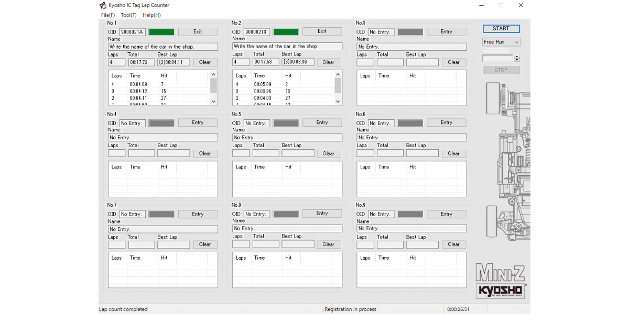Open the File(F) menu

pos(108,15)
